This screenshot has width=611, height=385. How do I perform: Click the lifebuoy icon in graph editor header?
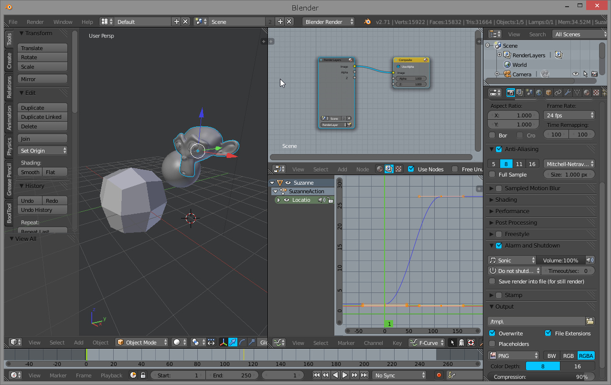[471, 343]
